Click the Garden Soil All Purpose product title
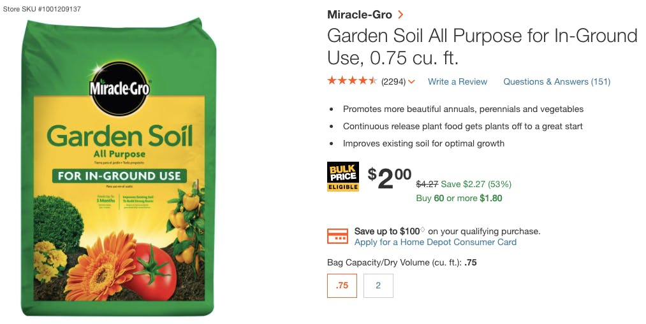This screenshot has height=324, width=646. point(482,46)
